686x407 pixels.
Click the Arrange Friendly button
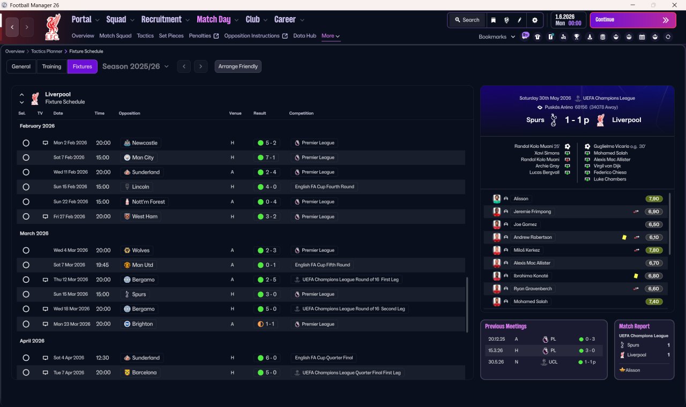238,66
